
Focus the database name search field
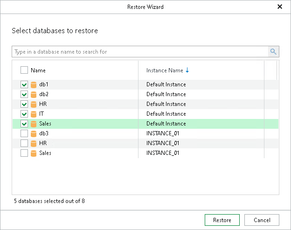(x=140, y=52)
